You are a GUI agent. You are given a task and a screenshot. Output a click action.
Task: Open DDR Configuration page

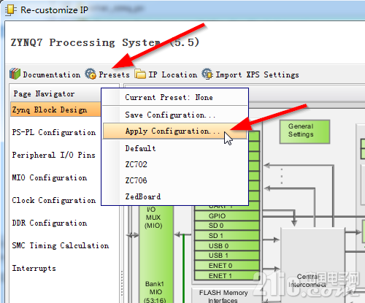[x=50, y=223]
